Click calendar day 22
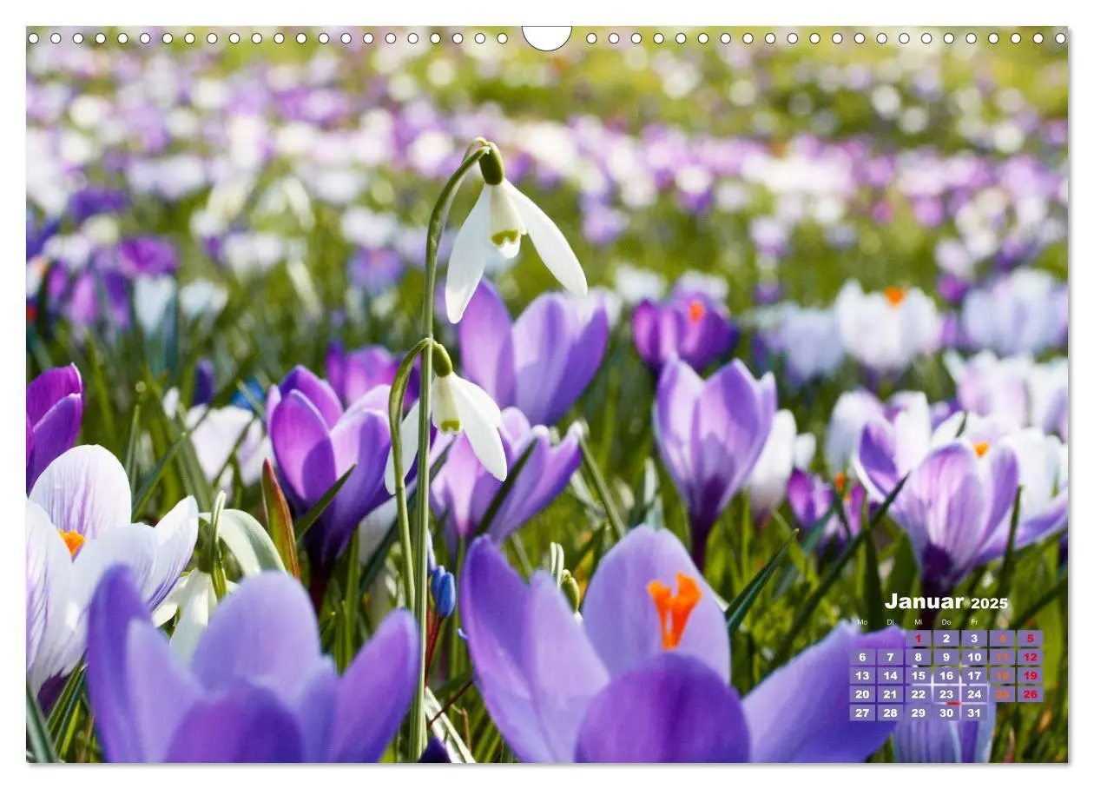Image resolution: width=1094 pixels, height=789 pixels. tap(918, 693)
